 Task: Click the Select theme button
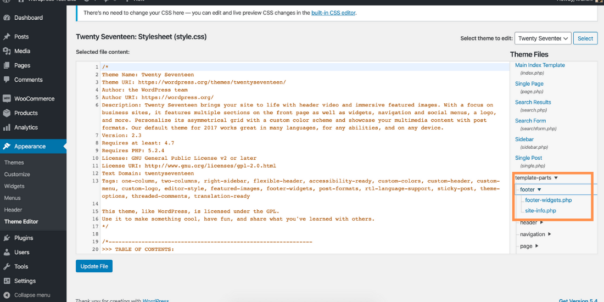pos(585,38)
